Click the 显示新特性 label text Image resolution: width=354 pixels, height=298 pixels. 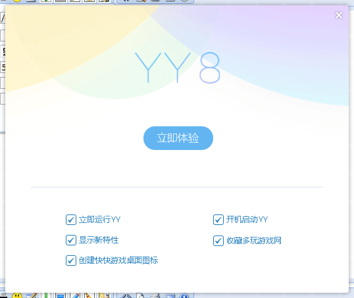click(99, 240)
